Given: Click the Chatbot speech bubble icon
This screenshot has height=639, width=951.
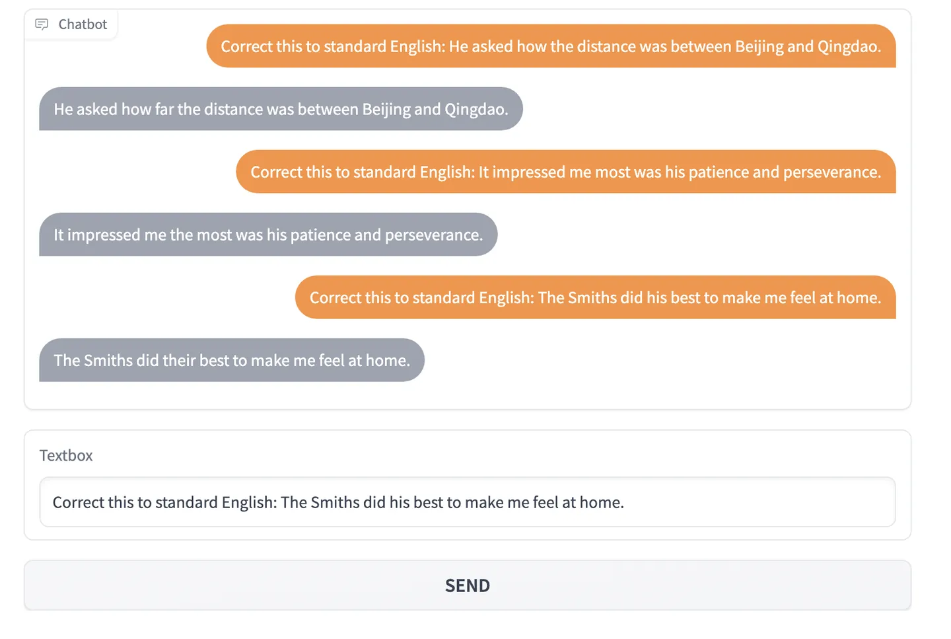Looking at the screenshot, I should (x=42, y=24).
